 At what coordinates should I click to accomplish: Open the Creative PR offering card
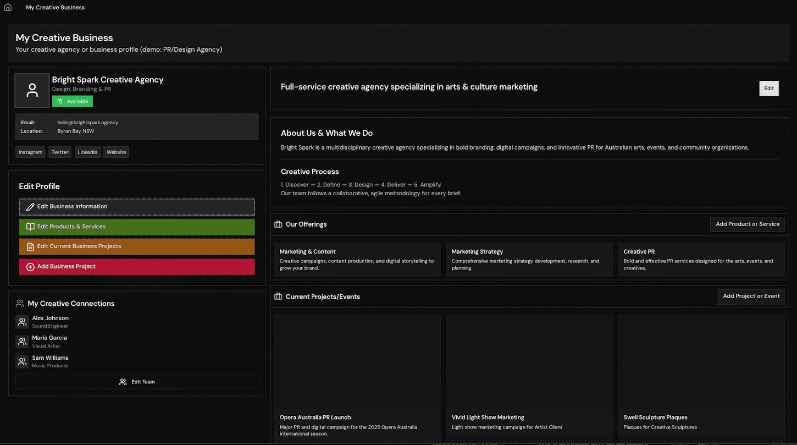(701, 260)
